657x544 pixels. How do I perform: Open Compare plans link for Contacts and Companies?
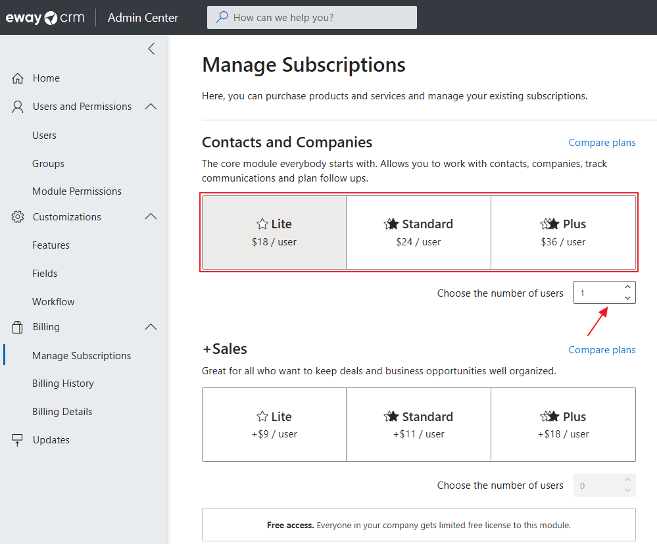[602, 143]
